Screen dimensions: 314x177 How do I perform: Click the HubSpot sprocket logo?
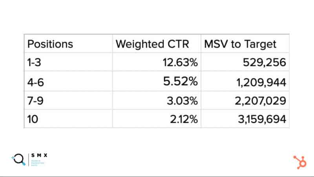point(300,162)
